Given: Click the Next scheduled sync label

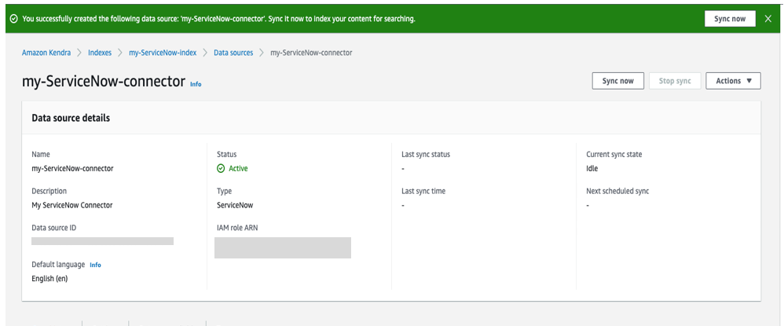Looking at the screenshot, I should coord(617,191).
